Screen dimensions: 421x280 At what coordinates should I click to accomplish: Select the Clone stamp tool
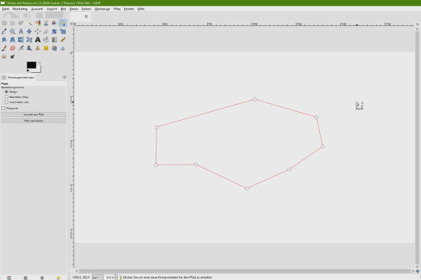pyautogui.click(x=38, y=48)
